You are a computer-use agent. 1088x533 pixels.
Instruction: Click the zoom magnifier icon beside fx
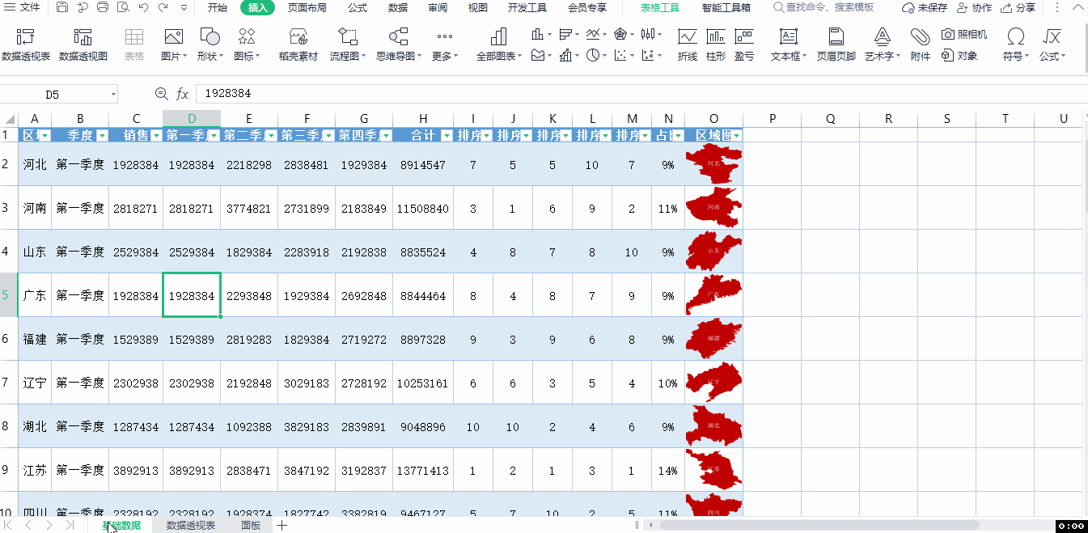tap(161, 94)
